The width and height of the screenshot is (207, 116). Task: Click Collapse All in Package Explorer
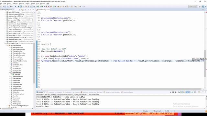[19, 10]
